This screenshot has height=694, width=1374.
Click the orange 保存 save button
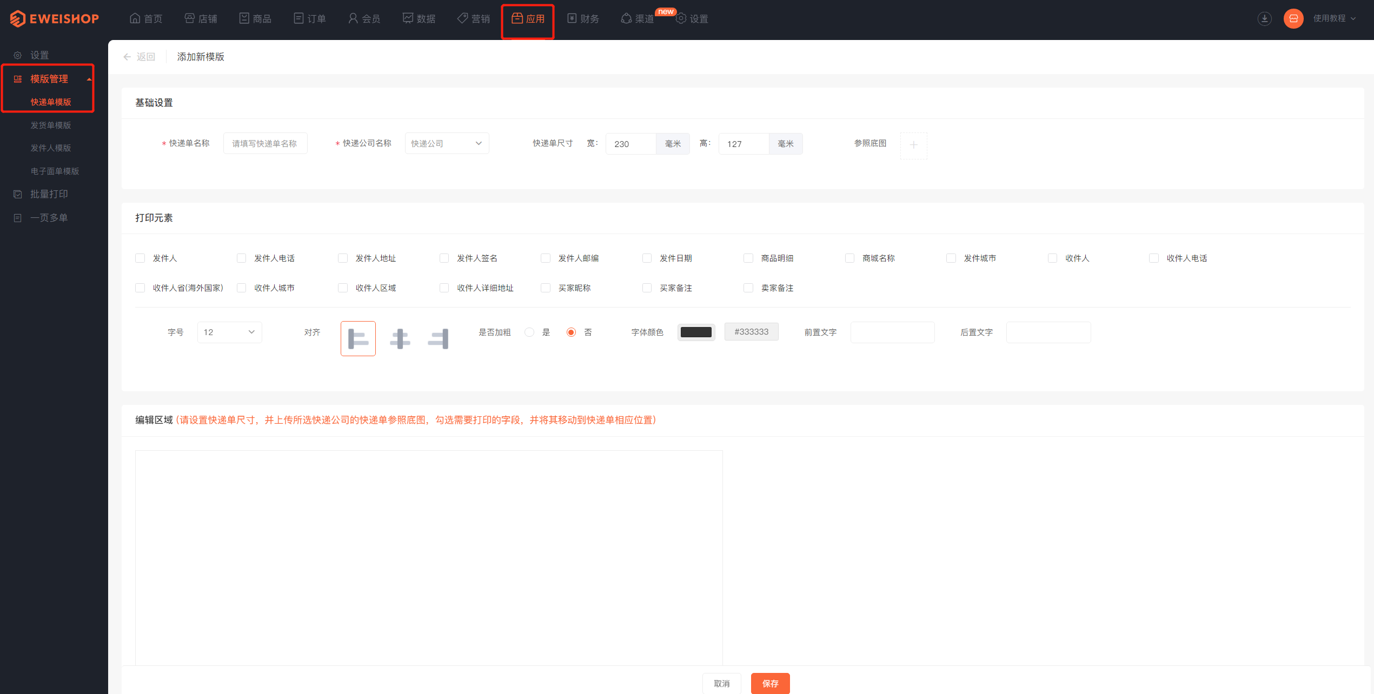771,683
